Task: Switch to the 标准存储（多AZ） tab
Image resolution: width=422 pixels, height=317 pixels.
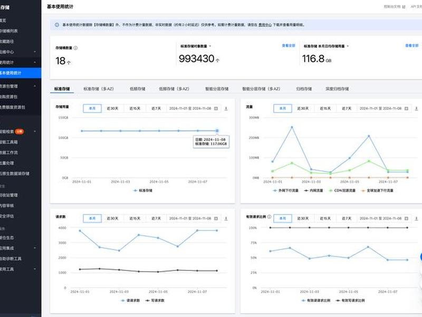Action: pyautogui.click(x=99, y=89)
